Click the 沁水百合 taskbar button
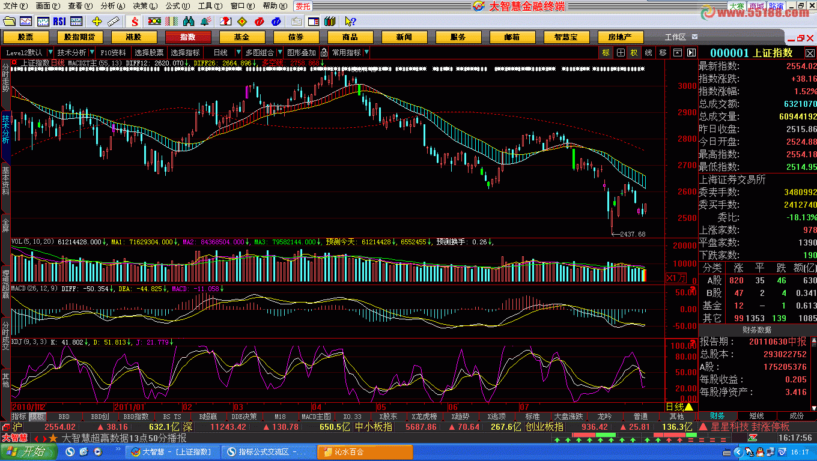 click(365, 452)
